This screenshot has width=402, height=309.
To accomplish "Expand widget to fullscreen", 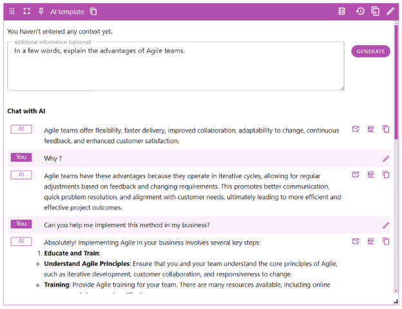I will click(x=26, y=12).
